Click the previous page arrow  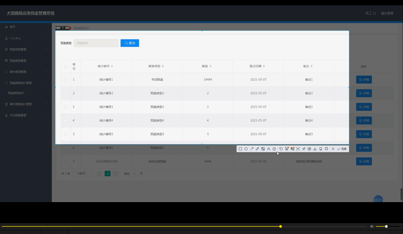pyautogui.click(x=99, y=174)
